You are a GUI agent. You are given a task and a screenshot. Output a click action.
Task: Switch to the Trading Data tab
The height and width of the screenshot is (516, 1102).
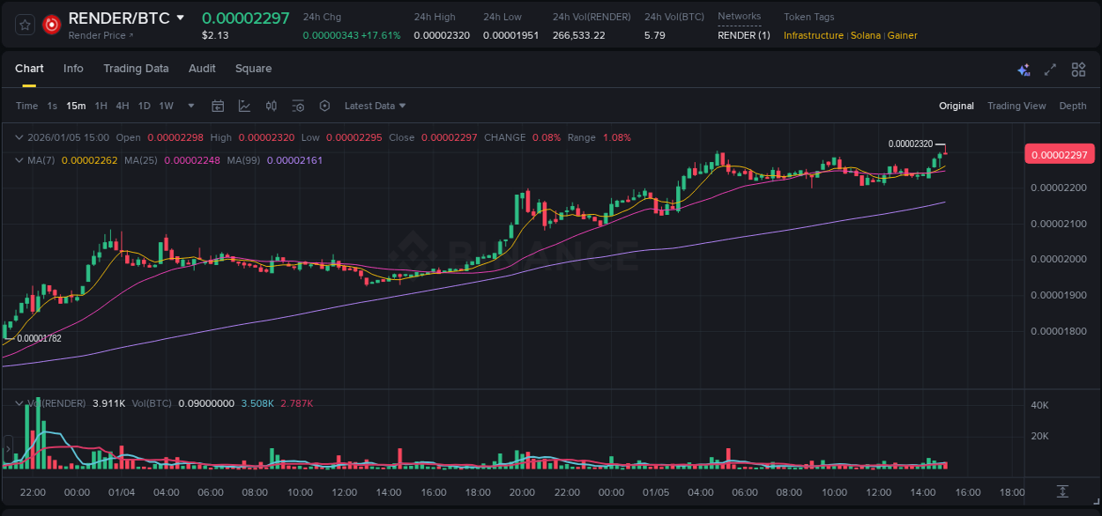pyautogui.click(x=136, y=69)
